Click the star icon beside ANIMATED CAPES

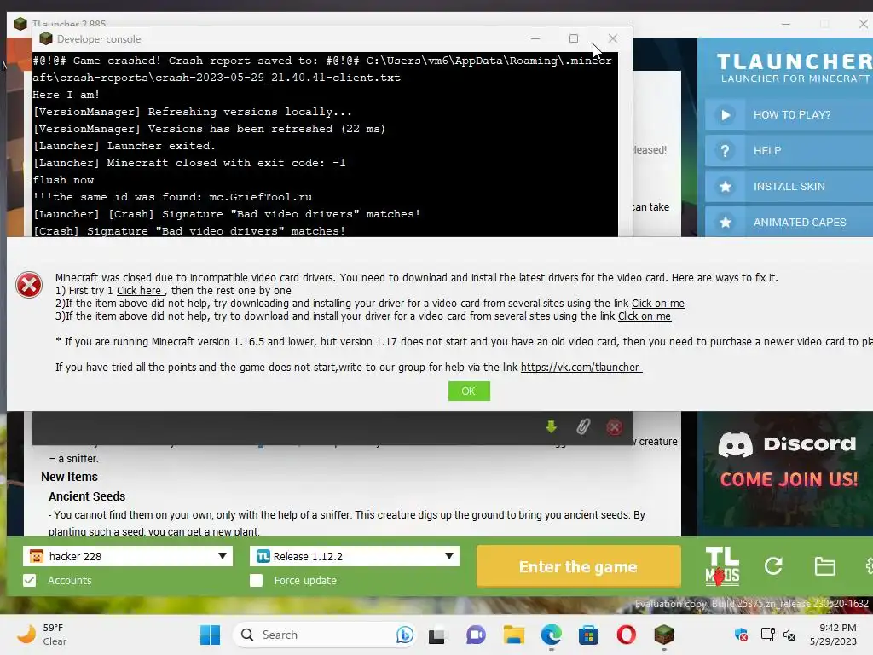point(726,223)
